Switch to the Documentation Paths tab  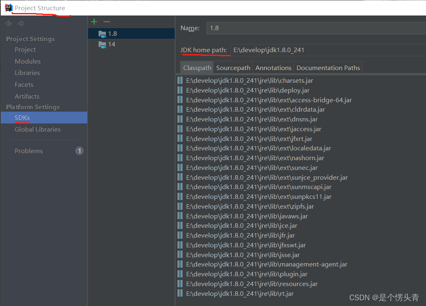[328, 68]
